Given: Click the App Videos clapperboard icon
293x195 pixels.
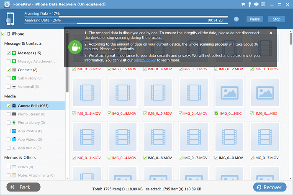Looking at the screenshot, I should 14,139.
